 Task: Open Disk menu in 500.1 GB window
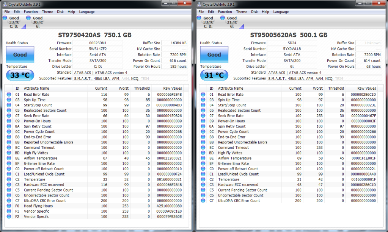[x=254, y=12]
